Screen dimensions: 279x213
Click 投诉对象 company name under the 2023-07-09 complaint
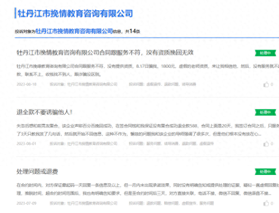pos(92,203)
